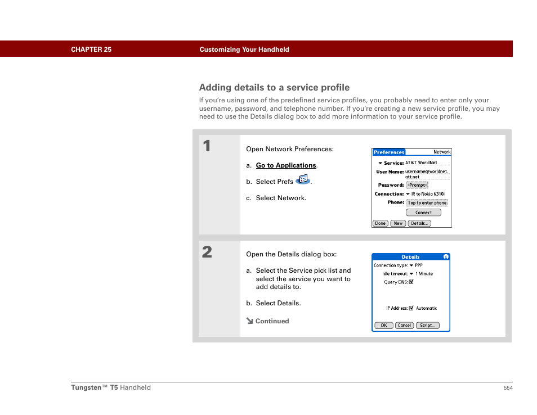The height and width of the screenshot is (415, 537).
Task: Click the Preferences title tab
Action: pyautogui.click(x=389, y=152)
